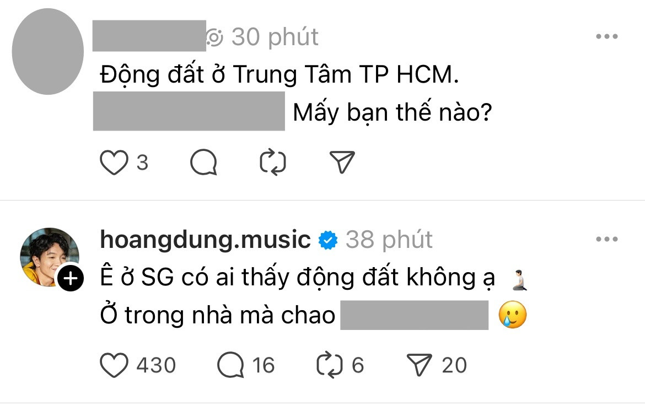Open hoangdung.music's profile picture
The image size is (645, 406).
(50, 256)
